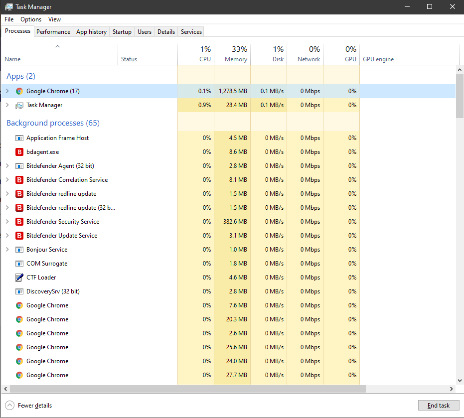The image size is (464, 418).
Task: Expand Bitdefender Correlation Service entry
Action: 7,179
